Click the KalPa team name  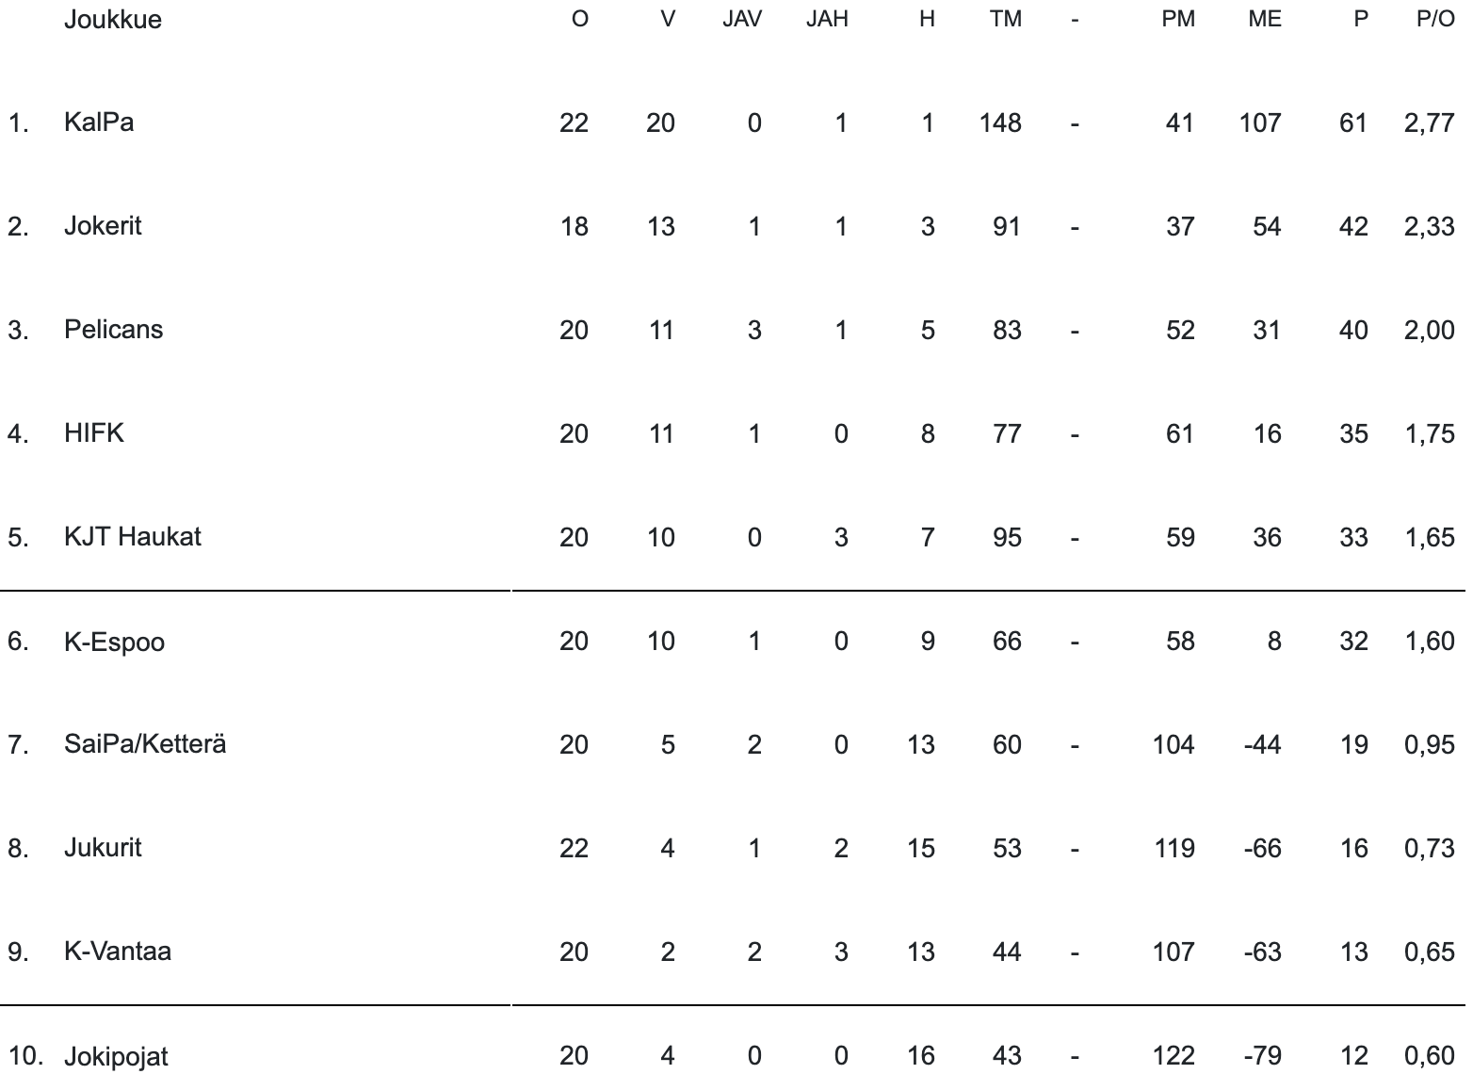[99, 122]
